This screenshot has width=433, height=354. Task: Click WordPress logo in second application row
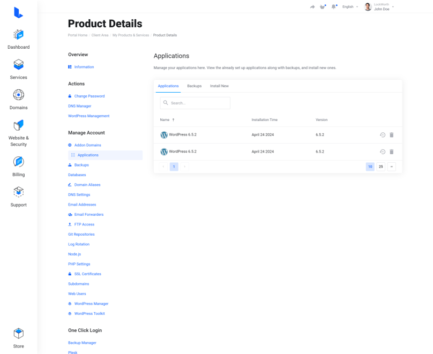coord(164,152)
